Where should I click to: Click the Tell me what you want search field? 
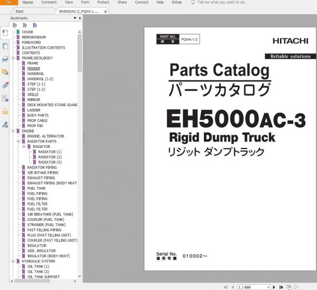[222, 3]
